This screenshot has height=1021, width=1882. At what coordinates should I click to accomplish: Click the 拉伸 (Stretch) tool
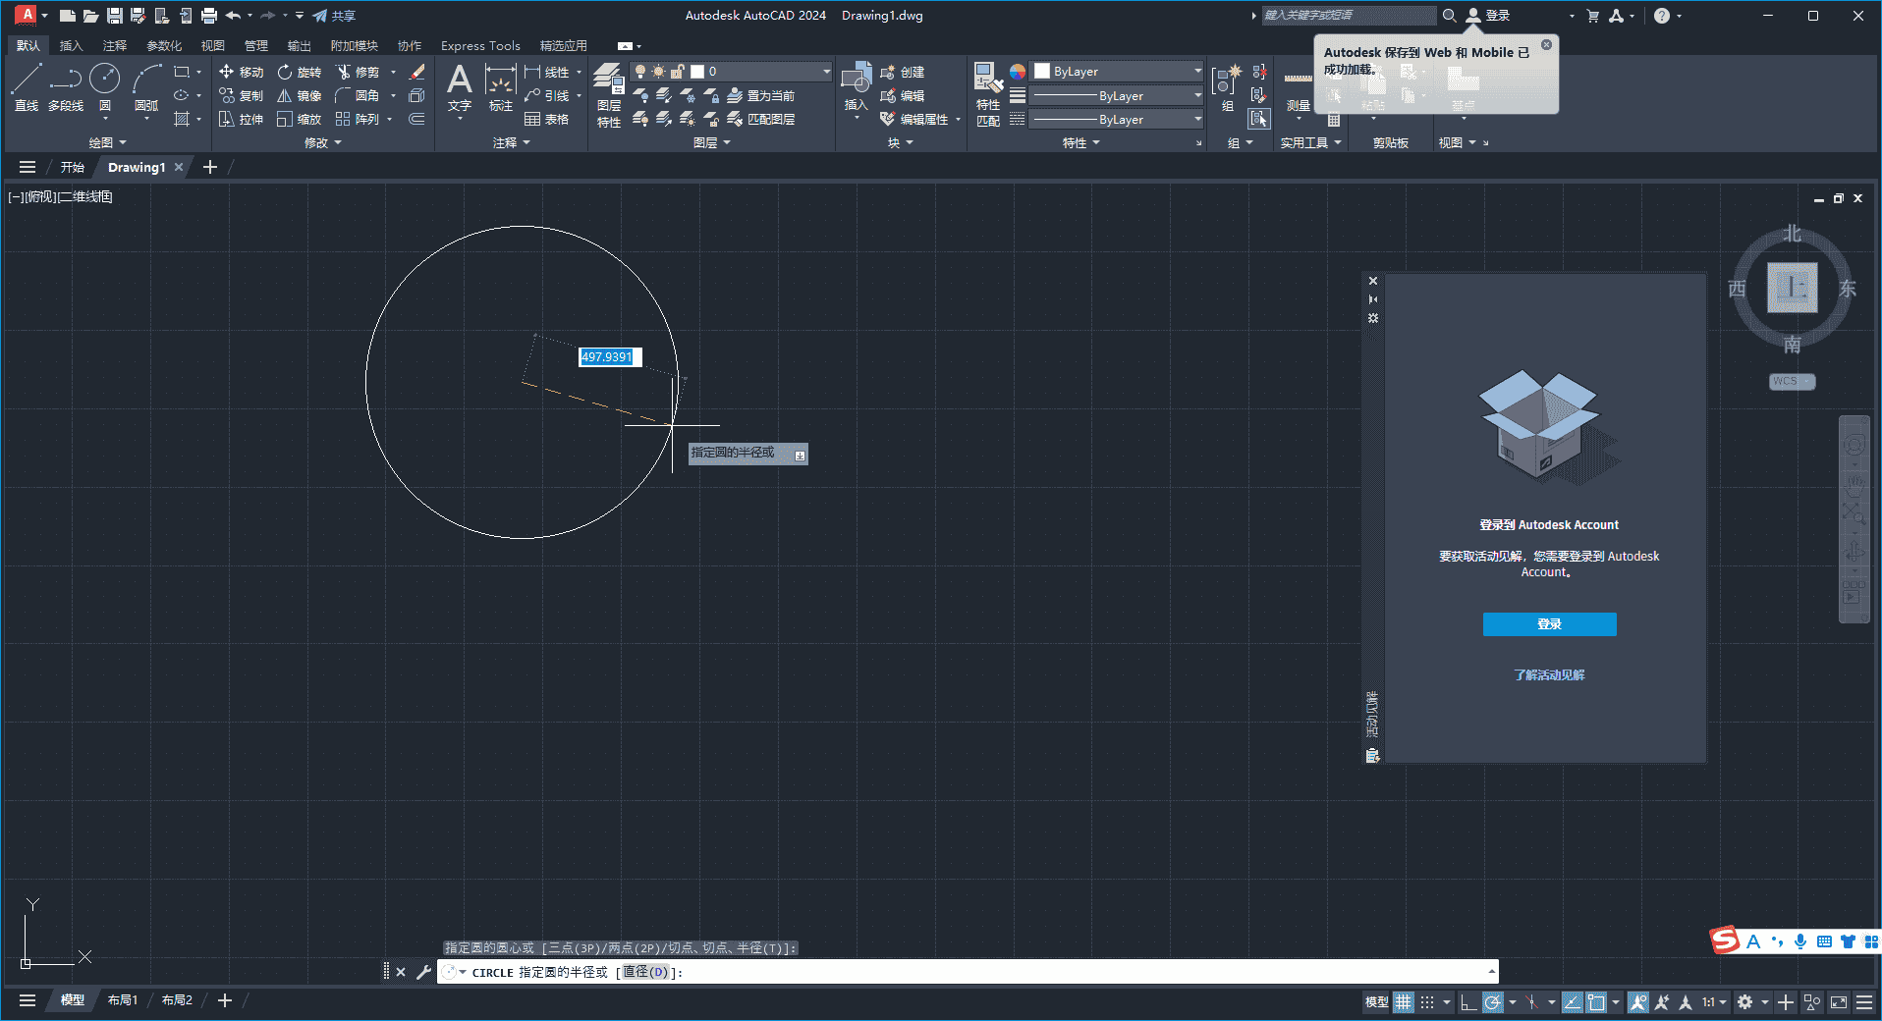tap(241, 119)
